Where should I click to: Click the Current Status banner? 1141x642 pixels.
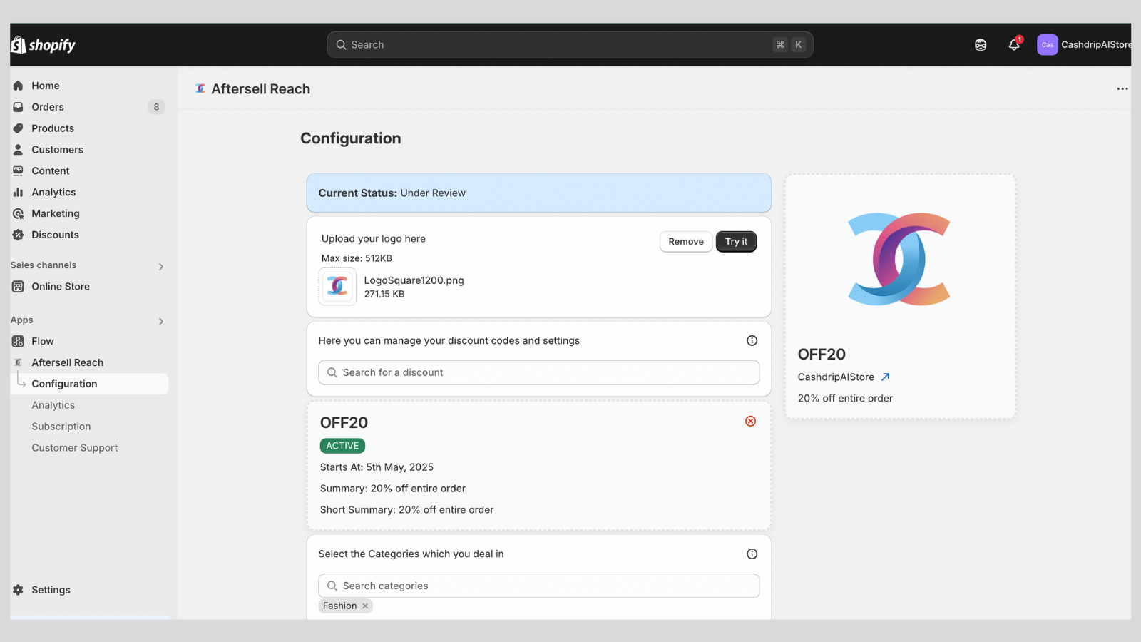[x=538, y=193]
